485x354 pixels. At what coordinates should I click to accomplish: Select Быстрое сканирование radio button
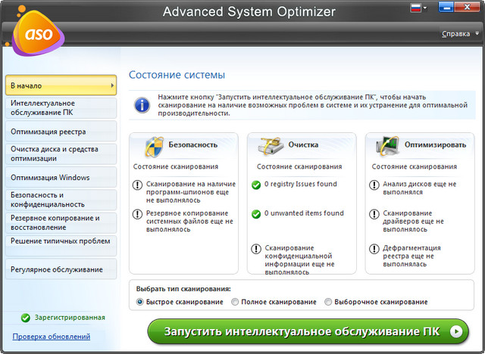pos(140,302)
